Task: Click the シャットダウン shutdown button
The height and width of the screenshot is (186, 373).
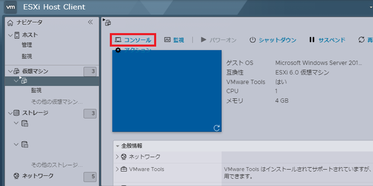Action: click(273, 40)
